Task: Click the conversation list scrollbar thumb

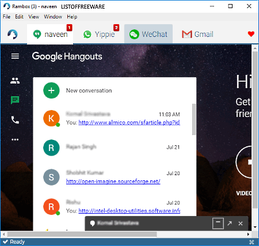Action: (x=194, y=119)
